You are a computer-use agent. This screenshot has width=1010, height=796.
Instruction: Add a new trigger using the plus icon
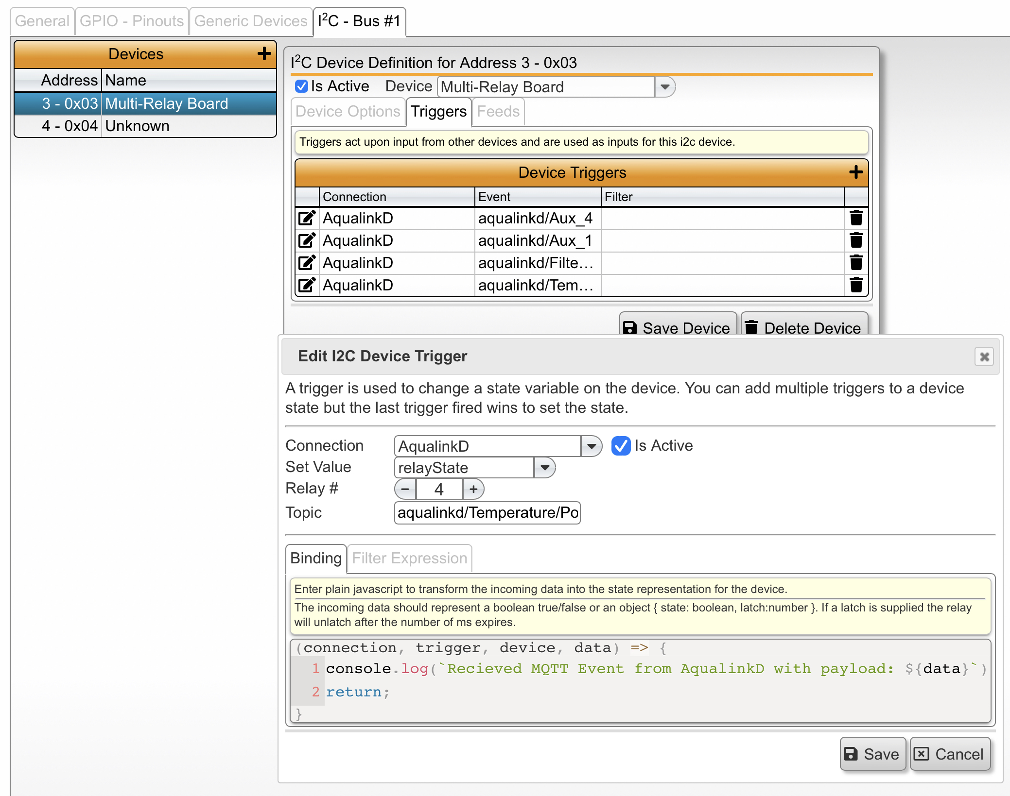coord(855,172)
